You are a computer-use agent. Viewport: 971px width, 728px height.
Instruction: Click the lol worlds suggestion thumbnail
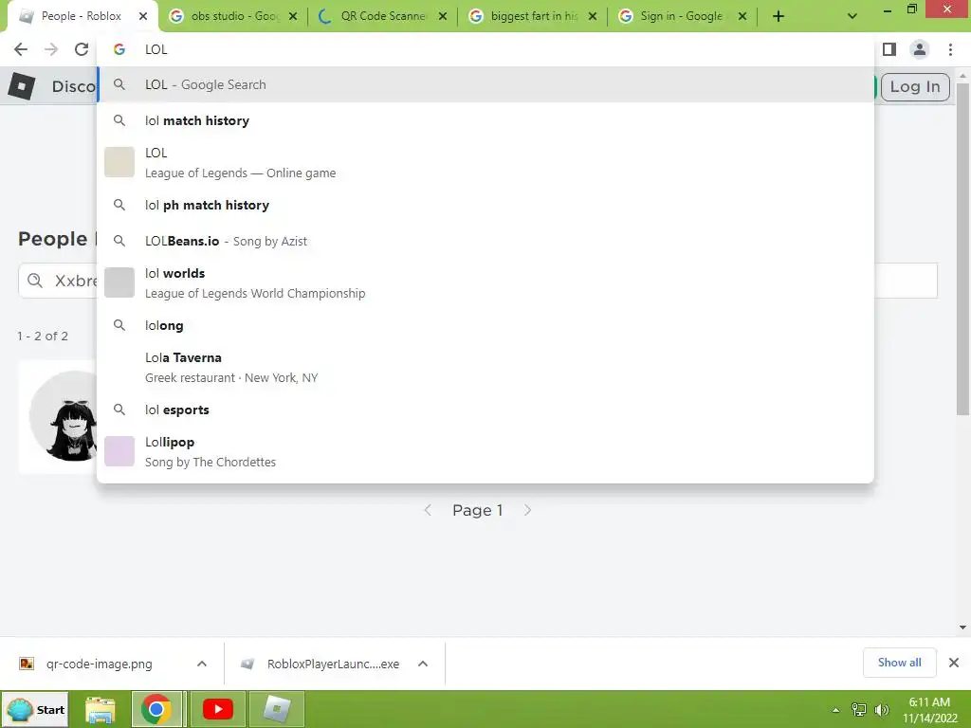(119, 282)
